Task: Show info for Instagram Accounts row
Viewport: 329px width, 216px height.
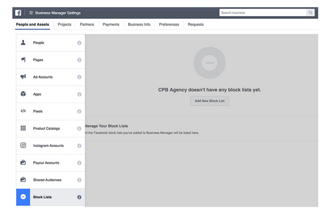Action: (79, 146)
